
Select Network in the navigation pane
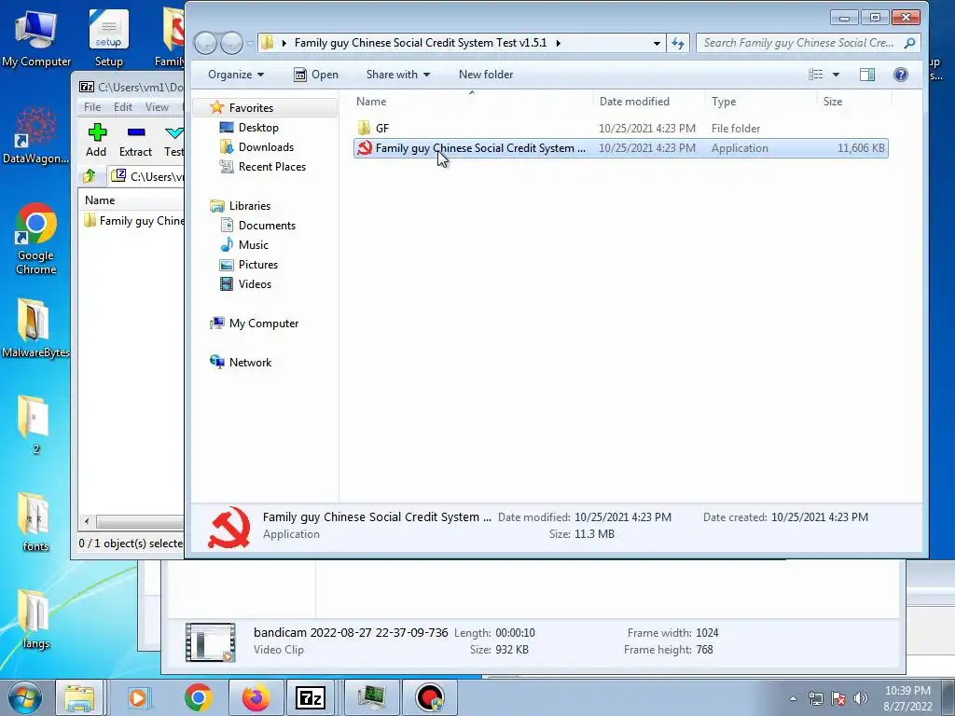click(x=242, y=363)
